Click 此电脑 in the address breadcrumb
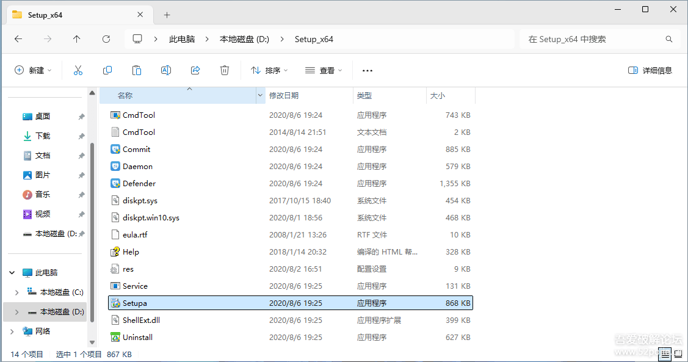 click(x=182, y=39)
